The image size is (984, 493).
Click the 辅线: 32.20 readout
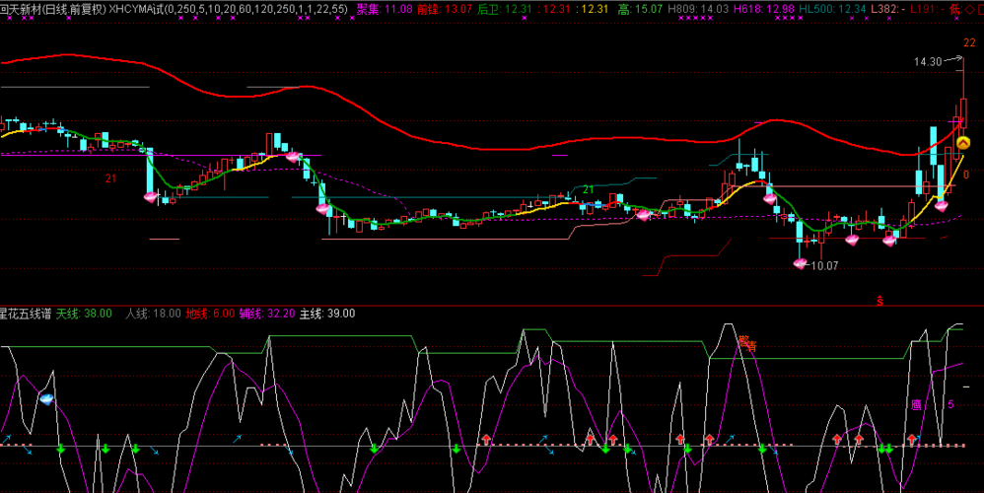point(267,314)
